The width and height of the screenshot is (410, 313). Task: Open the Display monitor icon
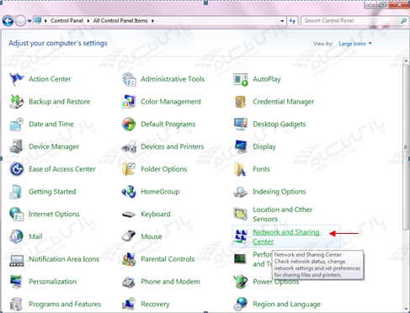(241, 146)
